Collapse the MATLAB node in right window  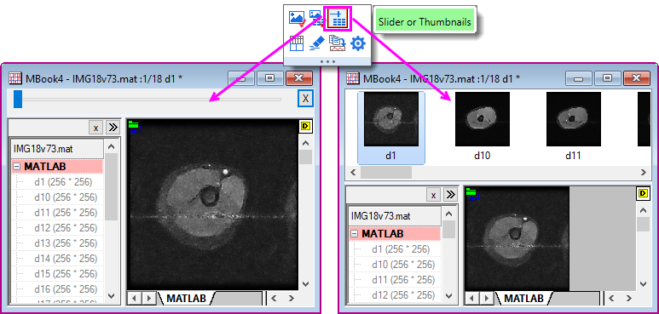(354, 233)
